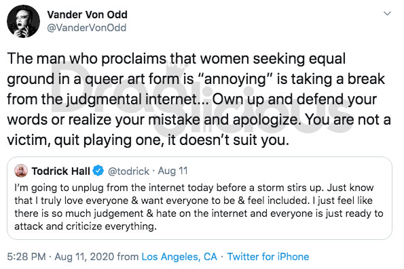Open the quoted tweet text about unplugging
Screen dimensions: 404x269
point(199,207)
